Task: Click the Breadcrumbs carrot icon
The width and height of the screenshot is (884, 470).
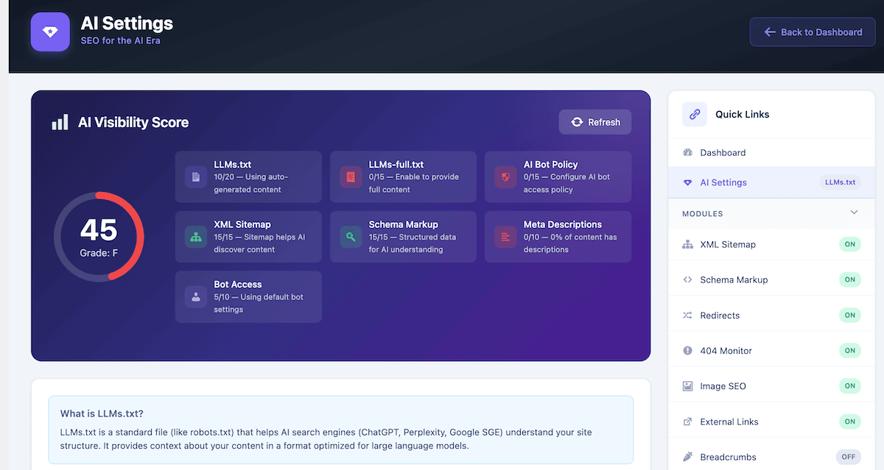Action: 688,457
